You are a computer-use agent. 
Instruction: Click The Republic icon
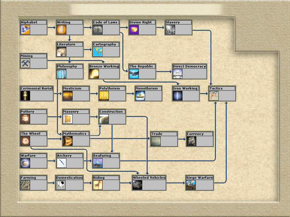pyautogui.click(x=134, y=74)
